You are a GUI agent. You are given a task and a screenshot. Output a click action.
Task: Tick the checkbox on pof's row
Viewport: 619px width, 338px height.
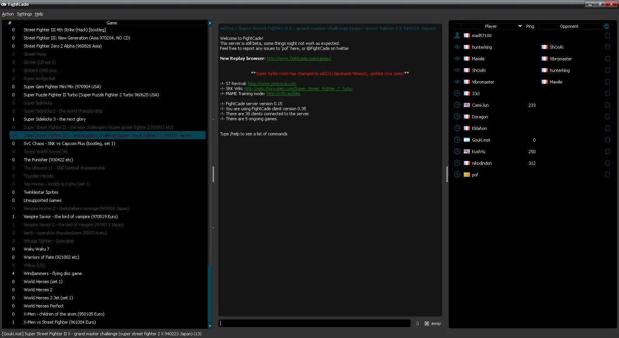pyautogui.click(x=607, y=174)
